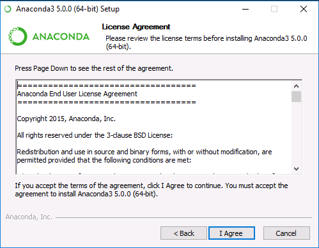Click the license scrollbar down arrow
Image resolution: width=319 pixels, height=248 pixels.
click(296, 169)
